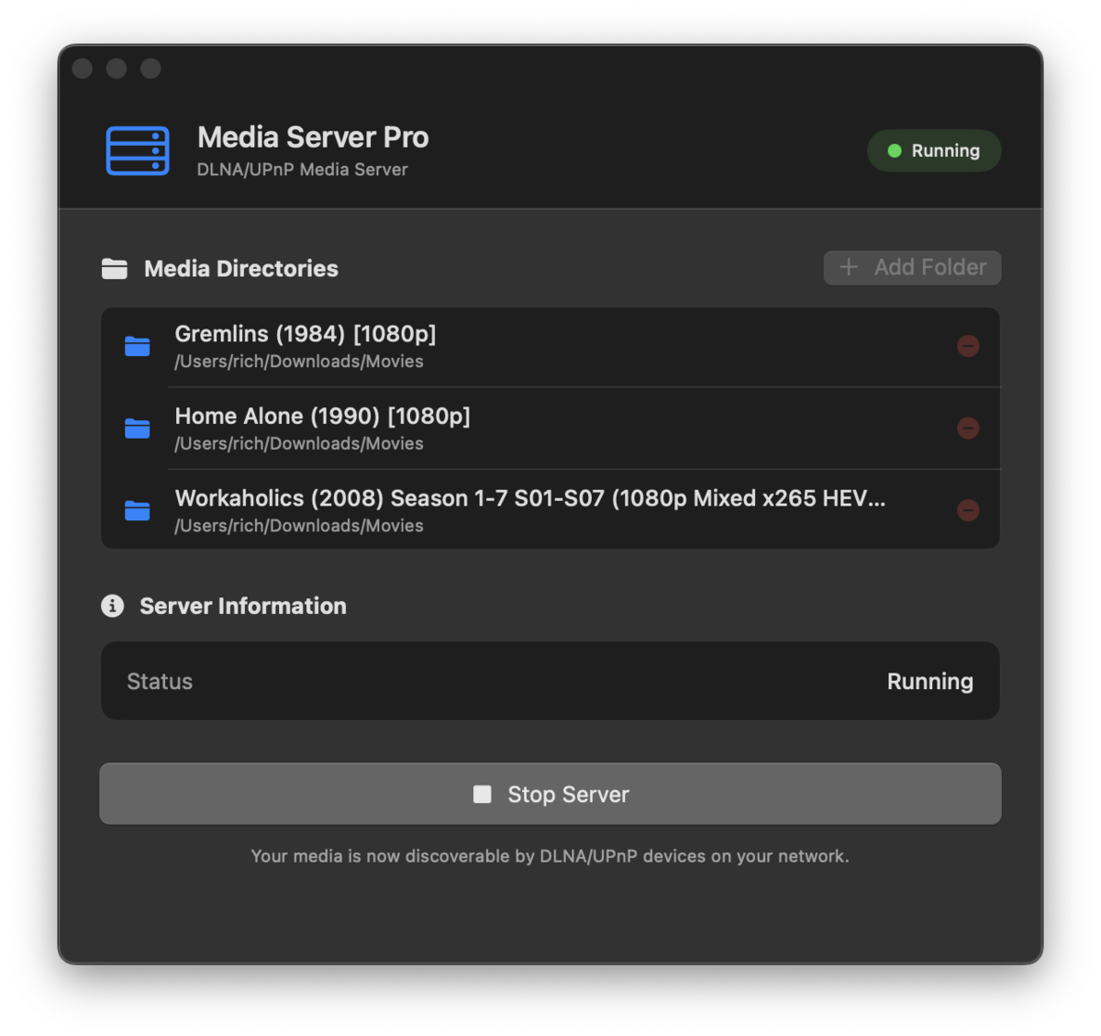Click the stop square icon inside Stop Server
This screenshot has width=1101, height=1036.
pyautogui.click(x=481, y=793)
